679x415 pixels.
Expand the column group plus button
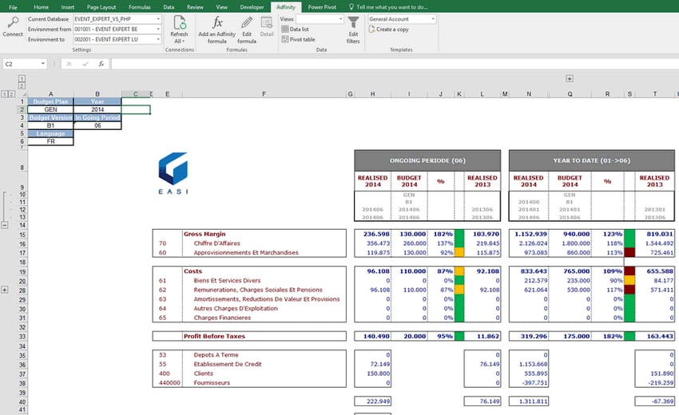(569, 78)
